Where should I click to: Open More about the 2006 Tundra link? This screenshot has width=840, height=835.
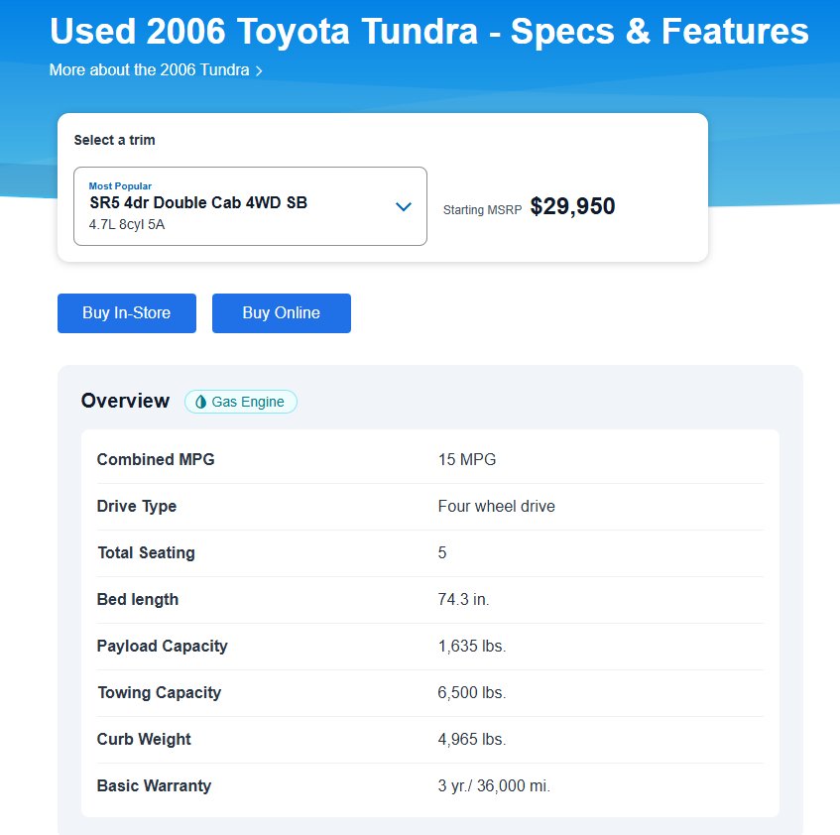pyautogui.click(x=150, y=71)
